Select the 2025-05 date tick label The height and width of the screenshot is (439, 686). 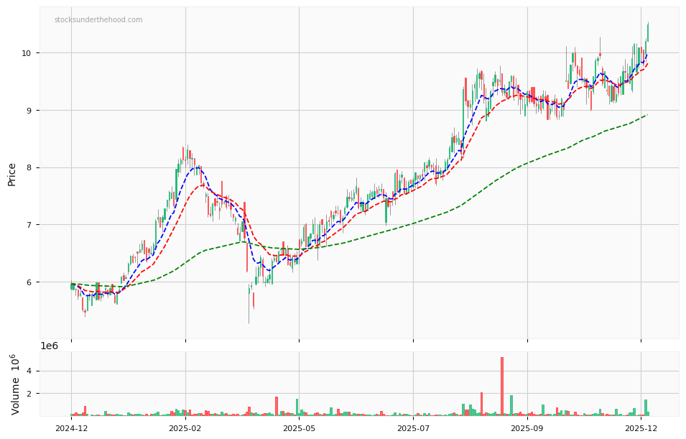[x=298, y=427]
